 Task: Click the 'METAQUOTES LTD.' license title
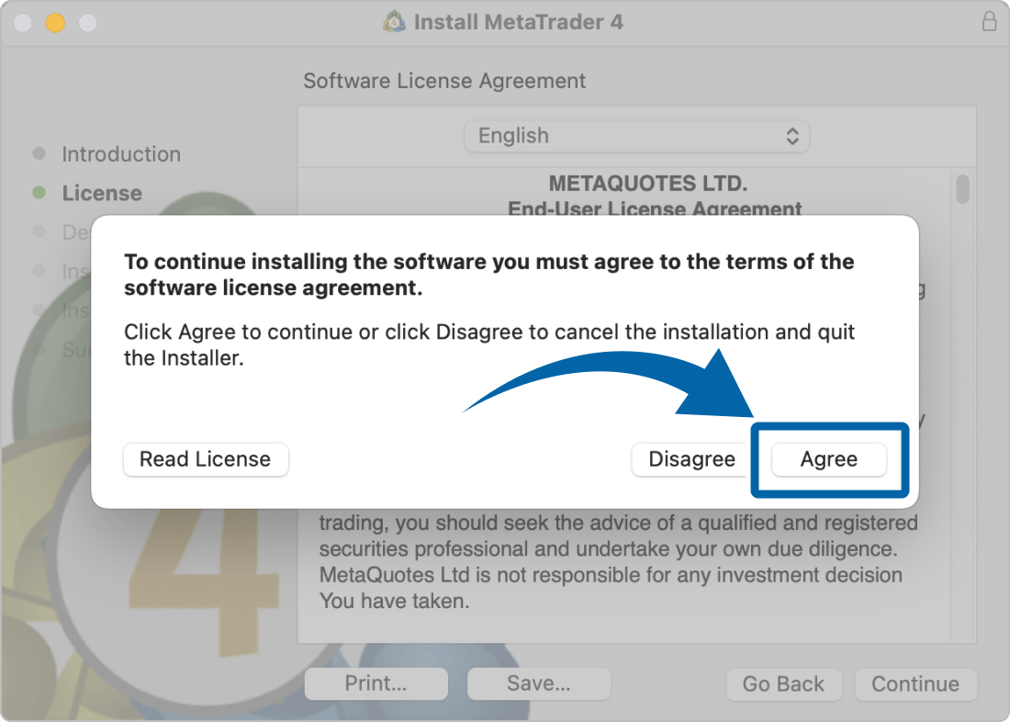[x=648, y=184]
